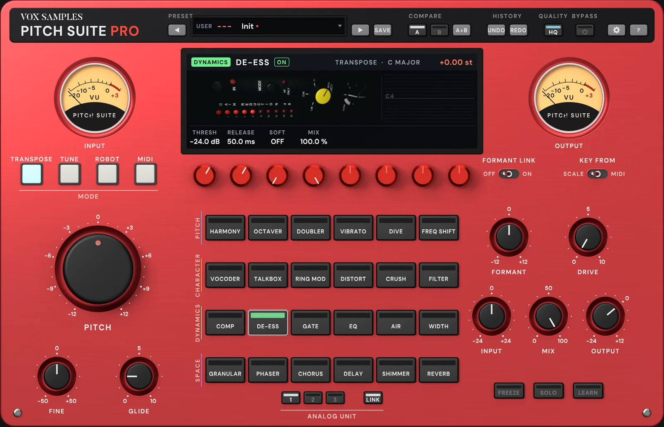Activate the FREEZE button
664x427 pixels.
[x=509, y=390]
